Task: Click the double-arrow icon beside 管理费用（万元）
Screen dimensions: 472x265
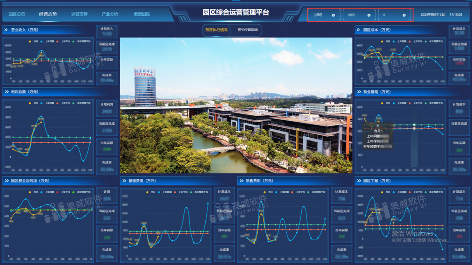Action: point(124,181)
